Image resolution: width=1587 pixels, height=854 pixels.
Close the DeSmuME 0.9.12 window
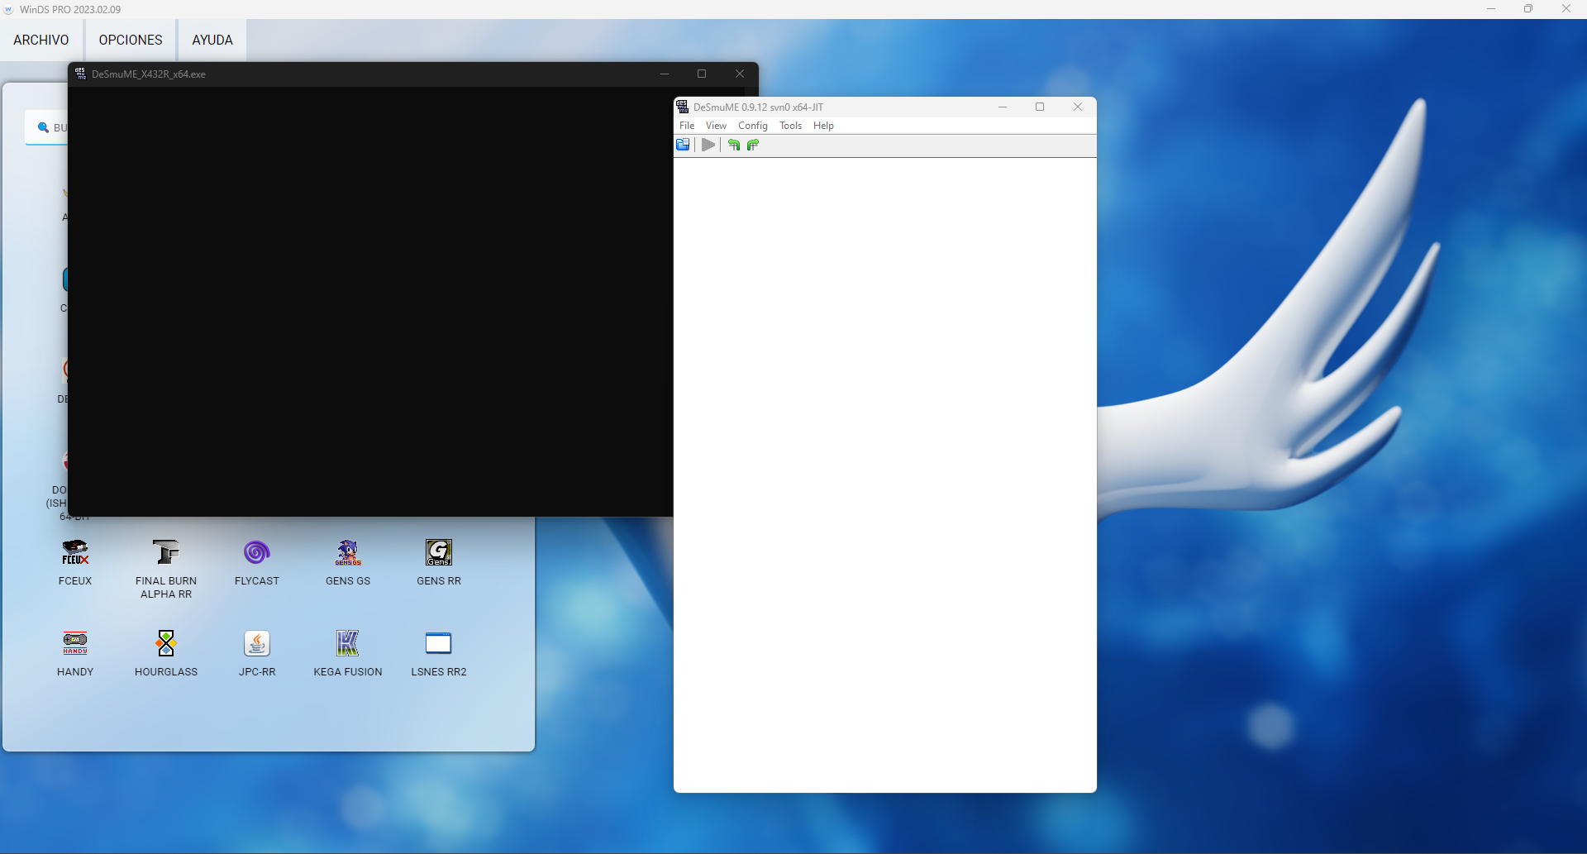tap(1078, 107)
